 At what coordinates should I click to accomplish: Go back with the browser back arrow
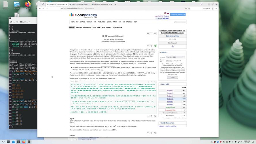[40, 8]
